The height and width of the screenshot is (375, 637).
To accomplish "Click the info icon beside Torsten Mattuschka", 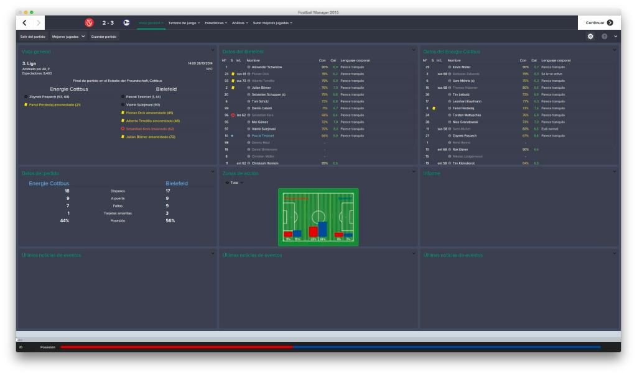I will 449,115.
